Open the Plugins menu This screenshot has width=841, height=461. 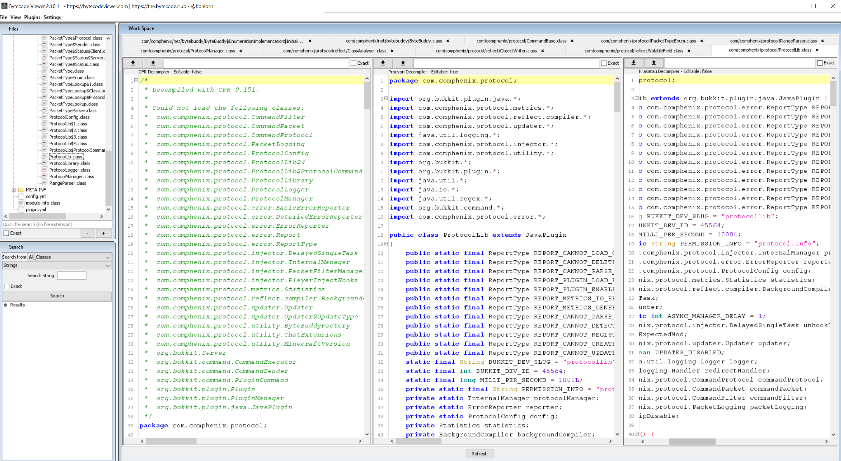32,17
